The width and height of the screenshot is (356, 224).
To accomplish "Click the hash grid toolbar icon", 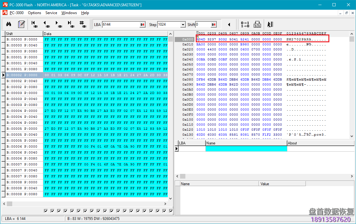I will 82,24.
